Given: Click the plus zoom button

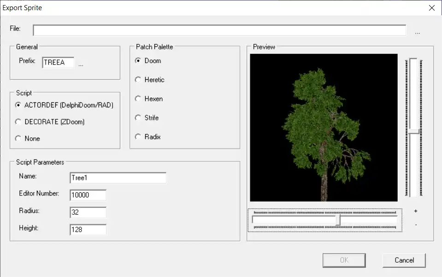Looking at the screenshot, I should pos(416,211).
